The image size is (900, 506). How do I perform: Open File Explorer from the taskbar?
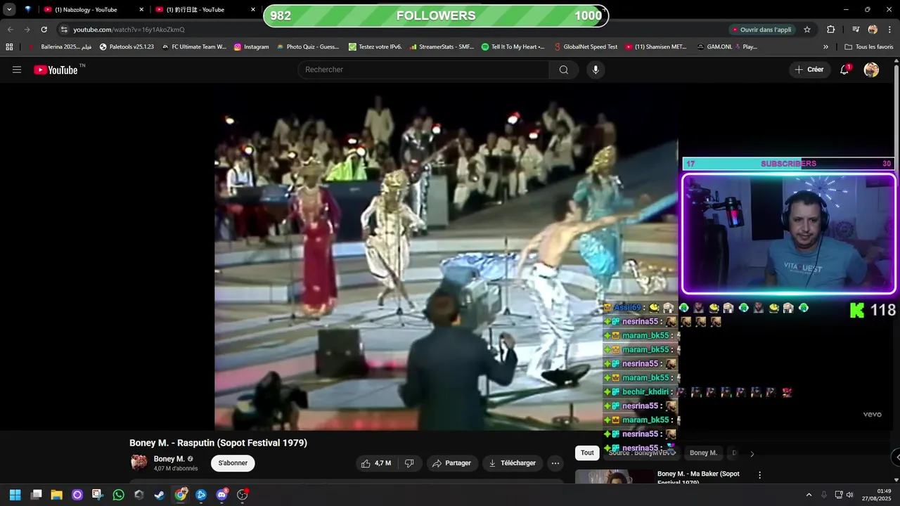pyautogui.click(x=57, y=495)
